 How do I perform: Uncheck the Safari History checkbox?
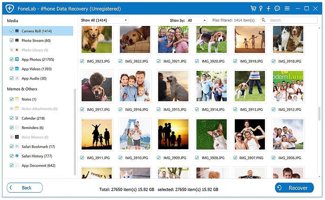coord(12,156)
